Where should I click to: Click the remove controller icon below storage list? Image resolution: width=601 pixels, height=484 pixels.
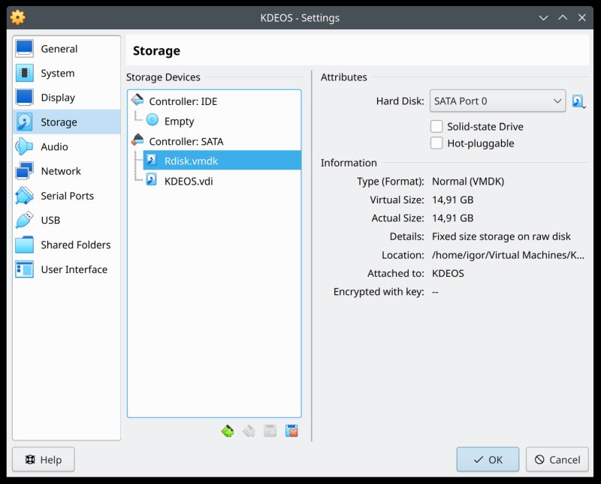click(x=249, y=431)
